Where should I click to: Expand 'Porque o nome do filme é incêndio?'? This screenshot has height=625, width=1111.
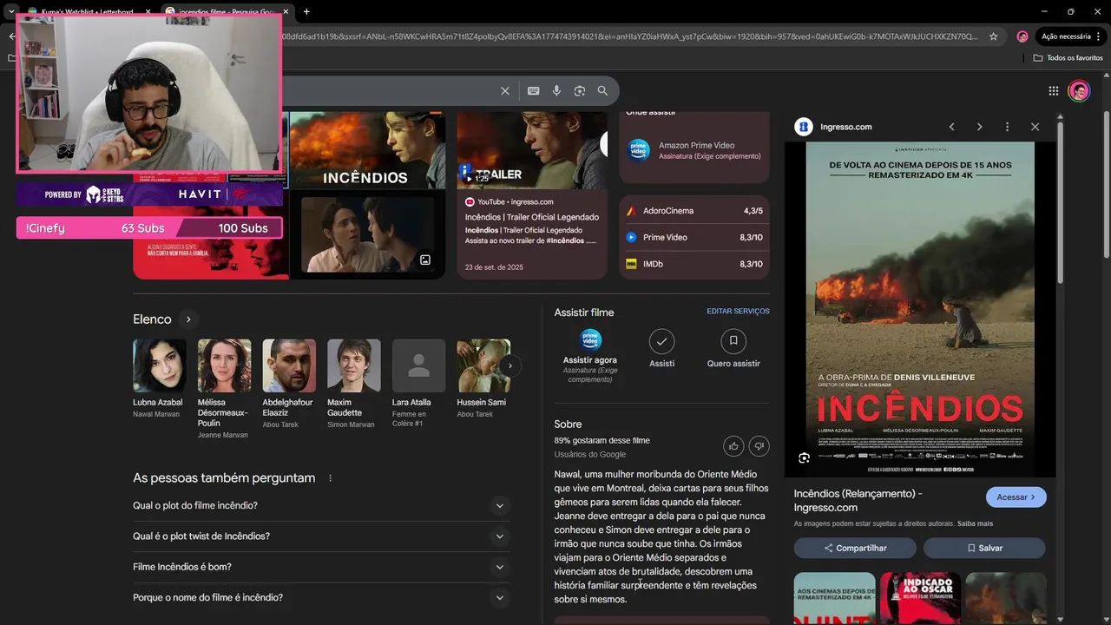(x=321, y=597)
